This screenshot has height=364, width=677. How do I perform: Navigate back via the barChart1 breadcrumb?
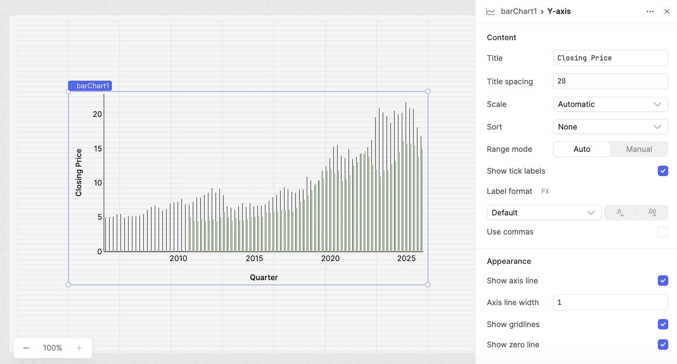pyautogui.click(x=519, y=11)
